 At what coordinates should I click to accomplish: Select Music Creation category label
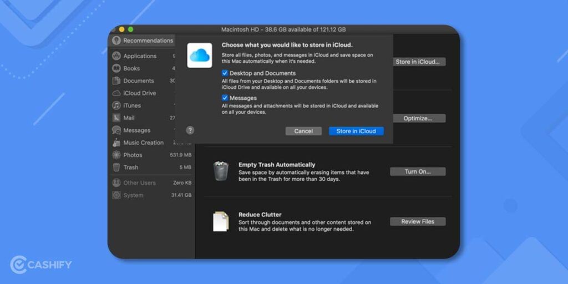pyautogui.click(x=144, y=143)
